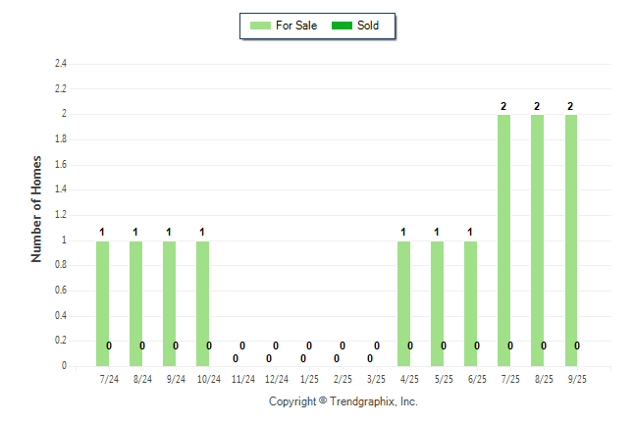Click the 8/25 For Sale bar
The image size is (634, 426).
pos(537,240)
